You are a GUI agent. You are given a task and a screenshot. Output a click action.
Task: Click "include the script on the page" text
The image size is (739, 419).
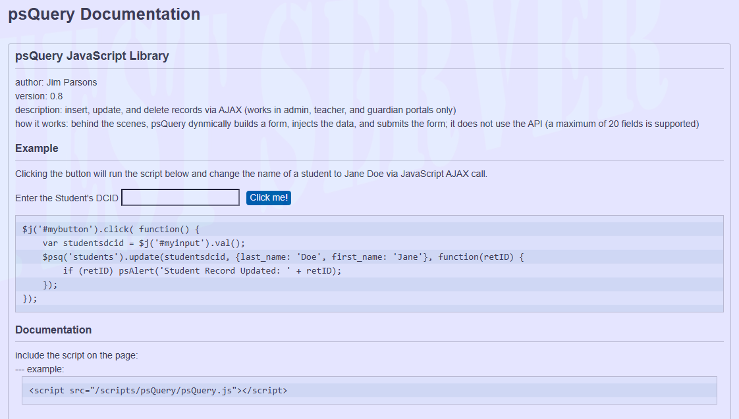(76, 356)
